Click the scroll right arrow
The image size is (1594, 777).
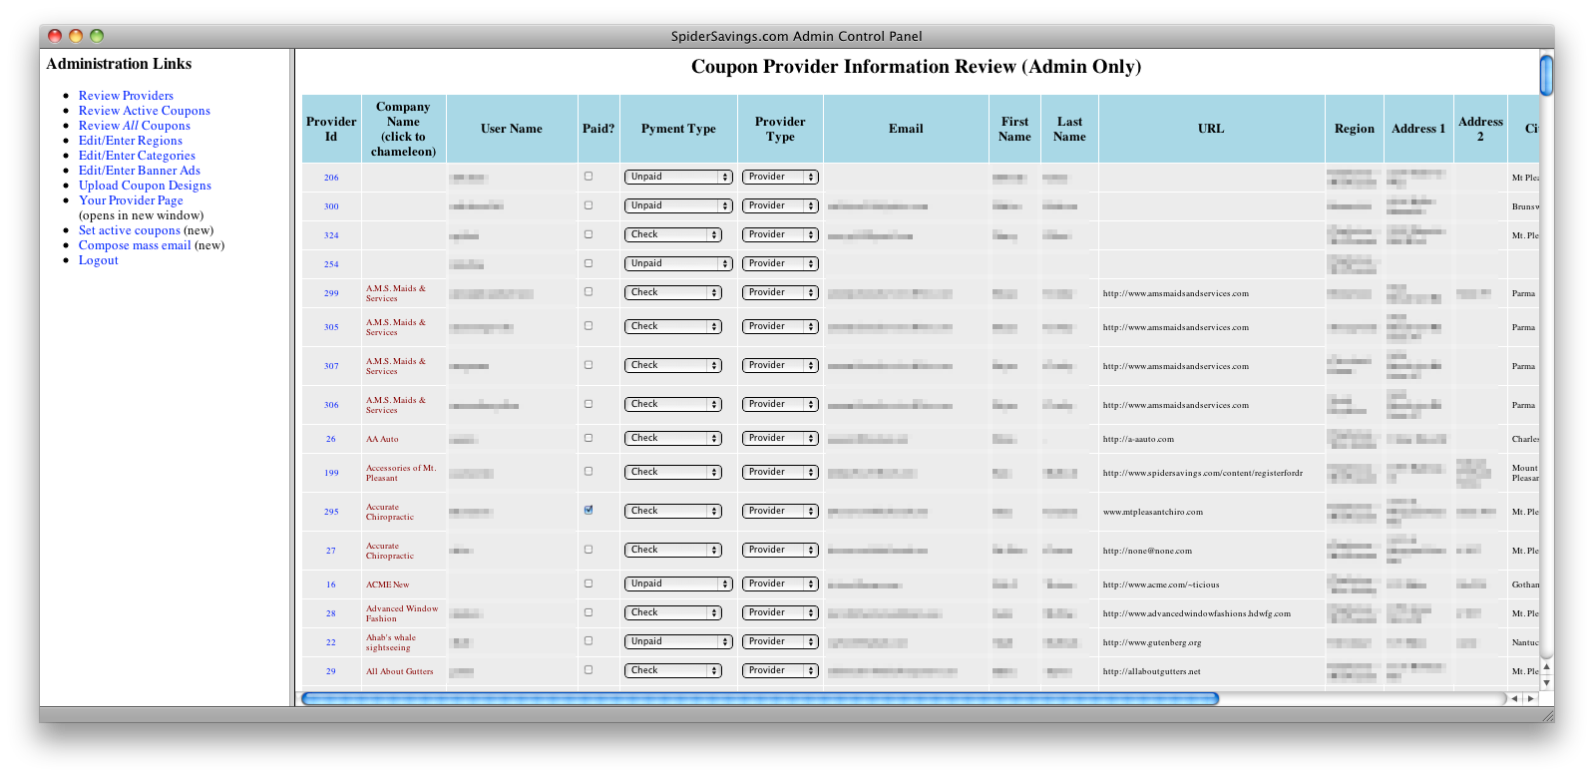1531,698
